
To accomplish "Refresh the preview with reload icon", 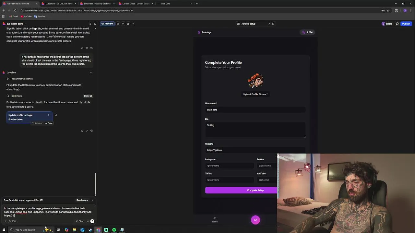I will tap(273, 24).
